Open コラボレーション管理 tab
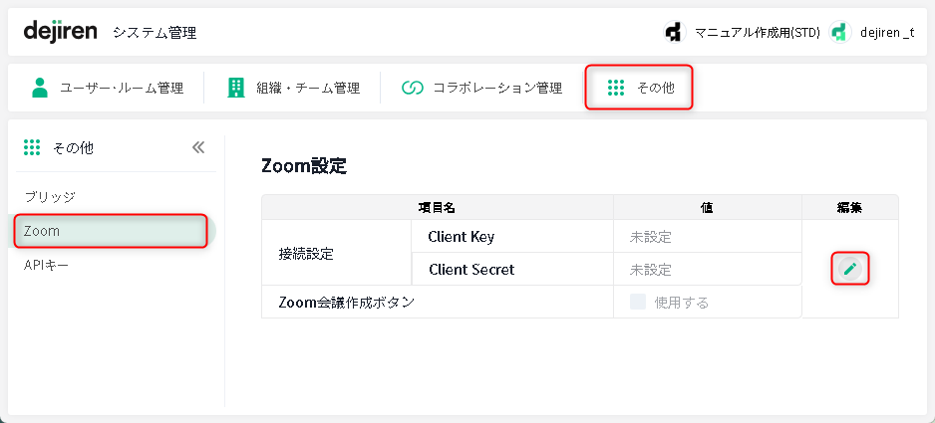The image size is (935, 423). click(497, 88)
